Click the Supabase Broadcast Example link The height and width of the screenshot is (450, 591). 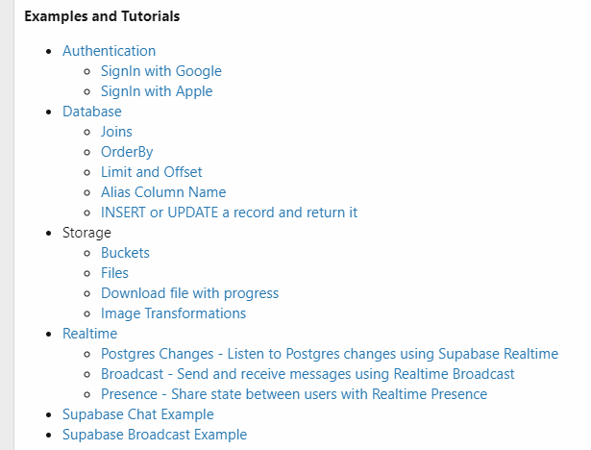coord(154,435)
